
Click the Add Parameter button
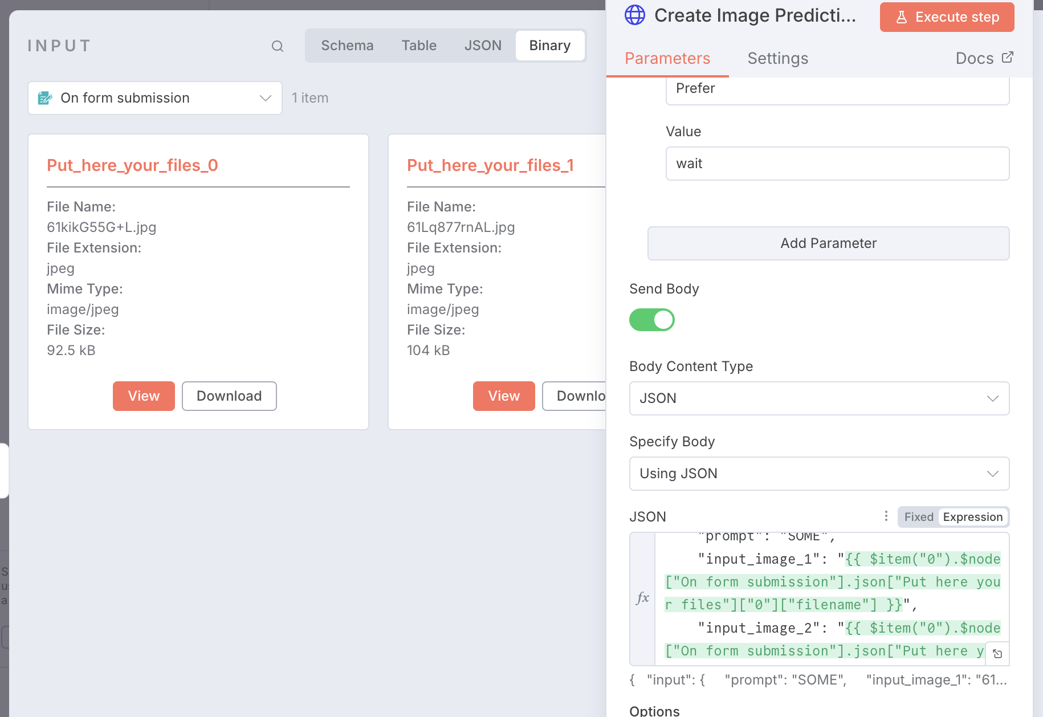click(x=828, y=243)
